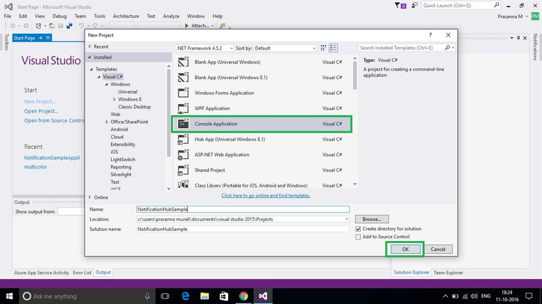This screenshot has width=542, height=304.
Task: Switch to the Team Explorer tab
Action: (448, 273)
